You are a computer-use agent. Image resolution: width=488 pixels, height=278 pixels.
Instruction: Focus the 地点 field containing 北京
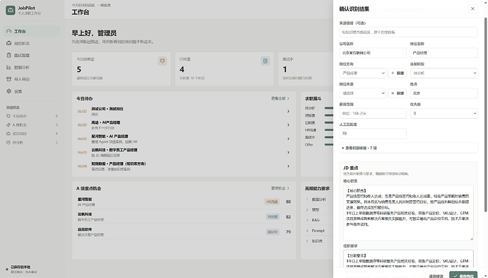(x=444, y=93)
